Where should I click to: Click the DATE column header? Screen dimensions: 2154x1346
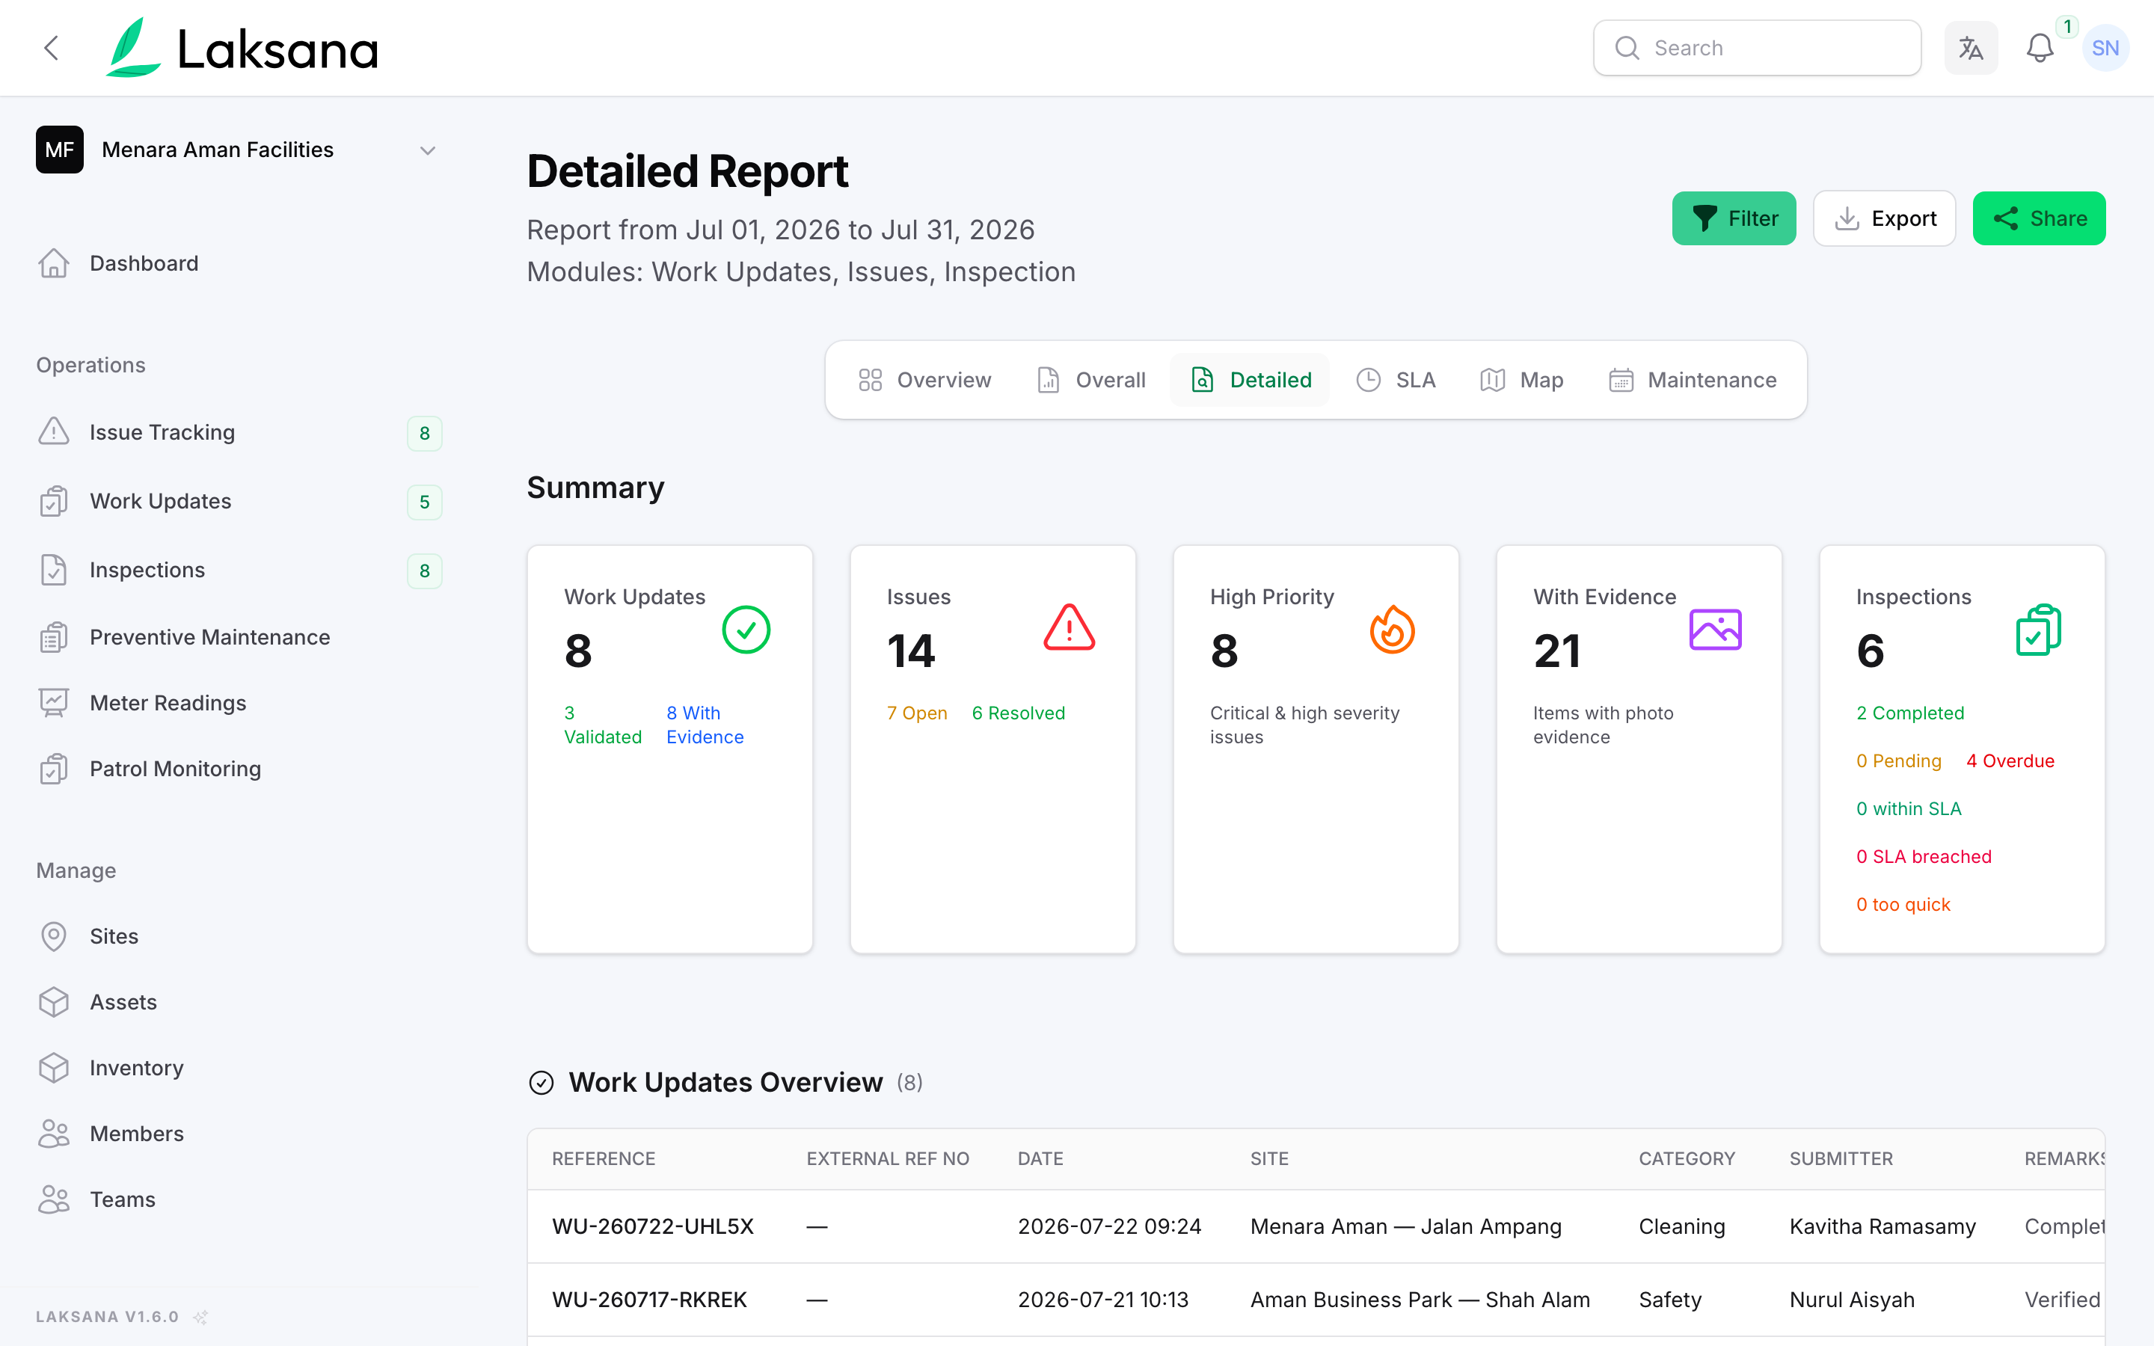pyautogui.click(x=1040, y=1159)
